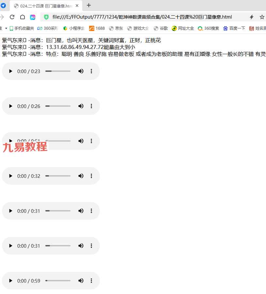Viewport: 266px width, 294px height.
Task: Click the lightning speed mode icon
Action: tap(252, 17)
